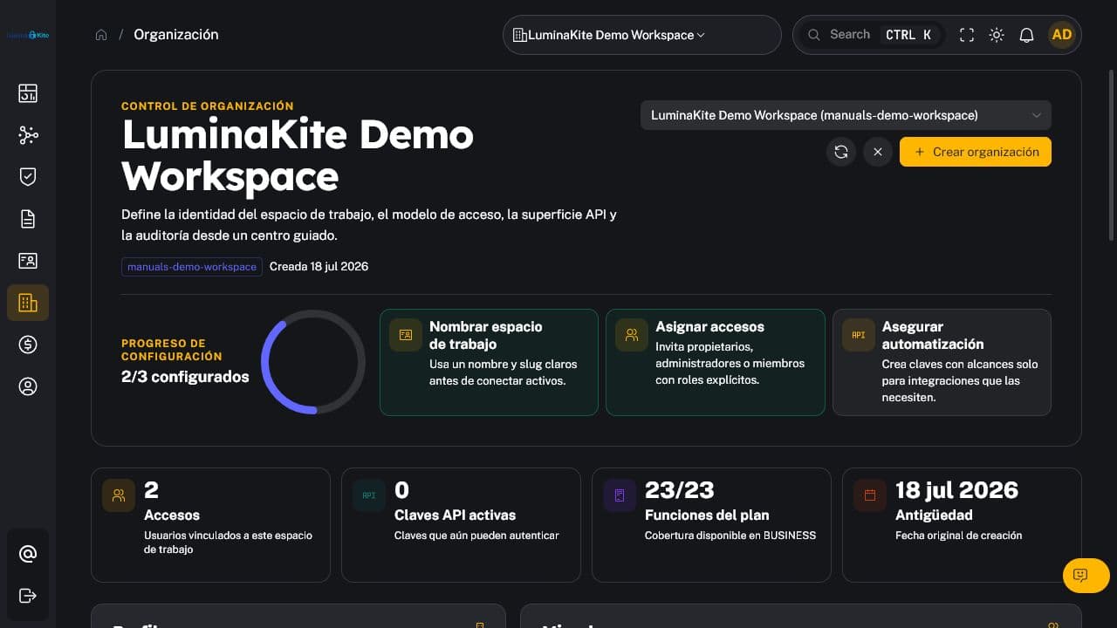Click the Crear organización button

[x=976, y=152]
